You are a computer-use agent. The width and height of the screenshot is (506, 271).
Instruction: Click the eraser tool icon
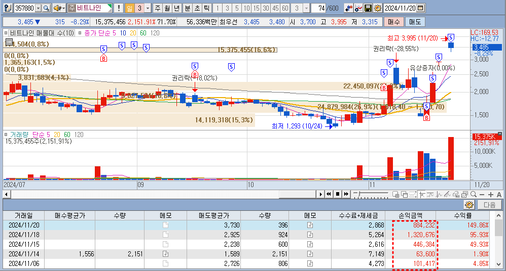coord(456,194)
